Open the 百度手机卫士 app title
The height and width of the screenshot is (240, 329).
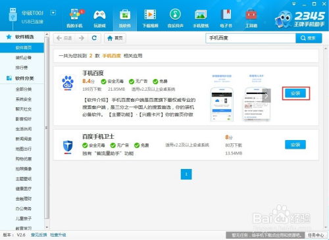[x=98, y=137]
